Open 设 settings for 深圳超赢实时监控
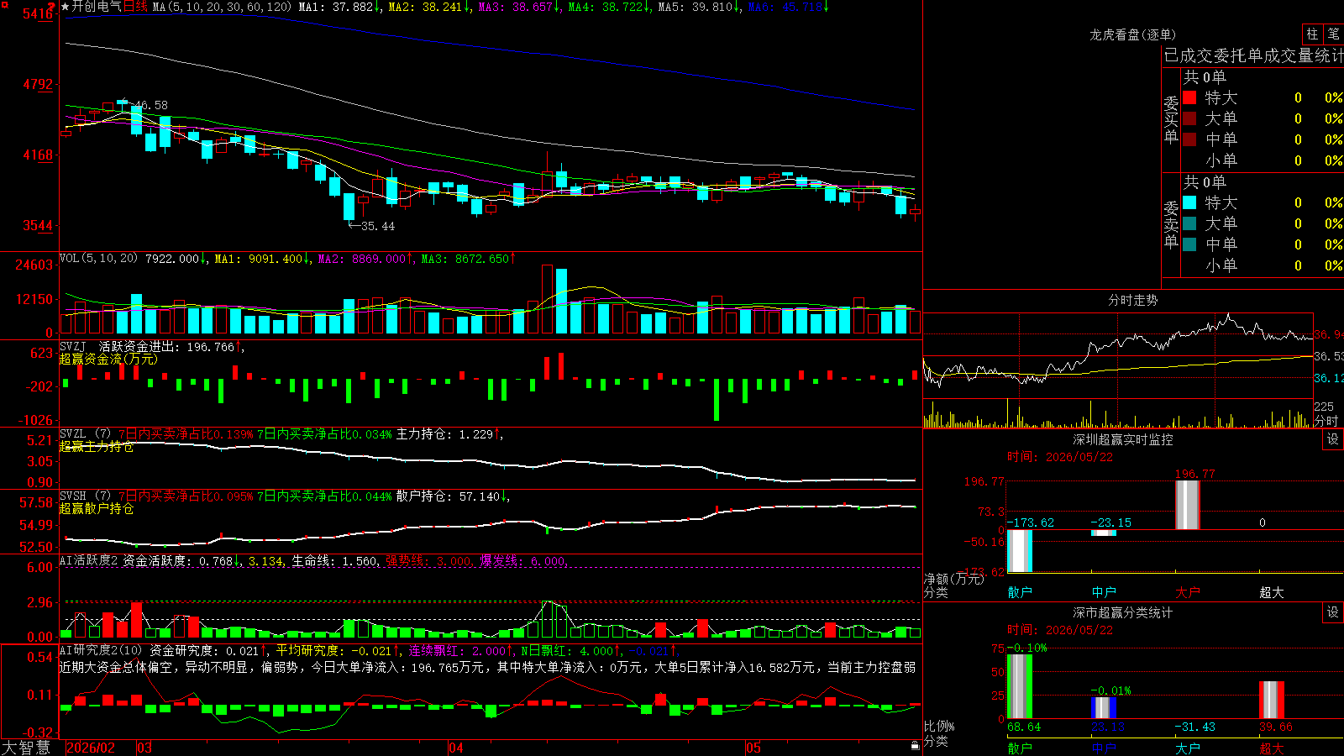 1333,439
